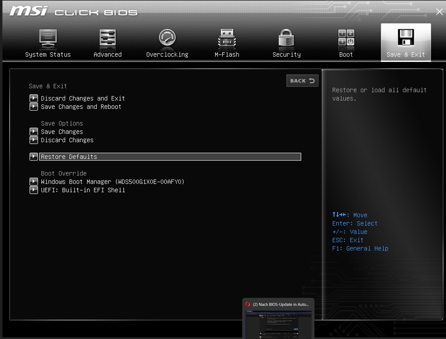This screenshot has width=446, height=339.
Task: Click the 'Nach BIOS-Update in Auto...' preview title
Action: click(x=281, y=304)
